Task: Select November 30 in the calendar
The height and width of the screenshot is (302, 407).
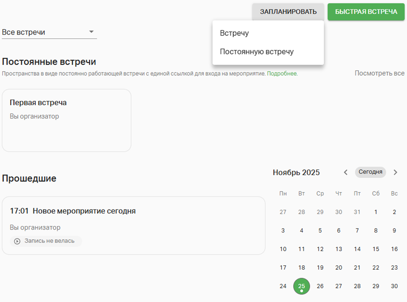Action: 395,286
